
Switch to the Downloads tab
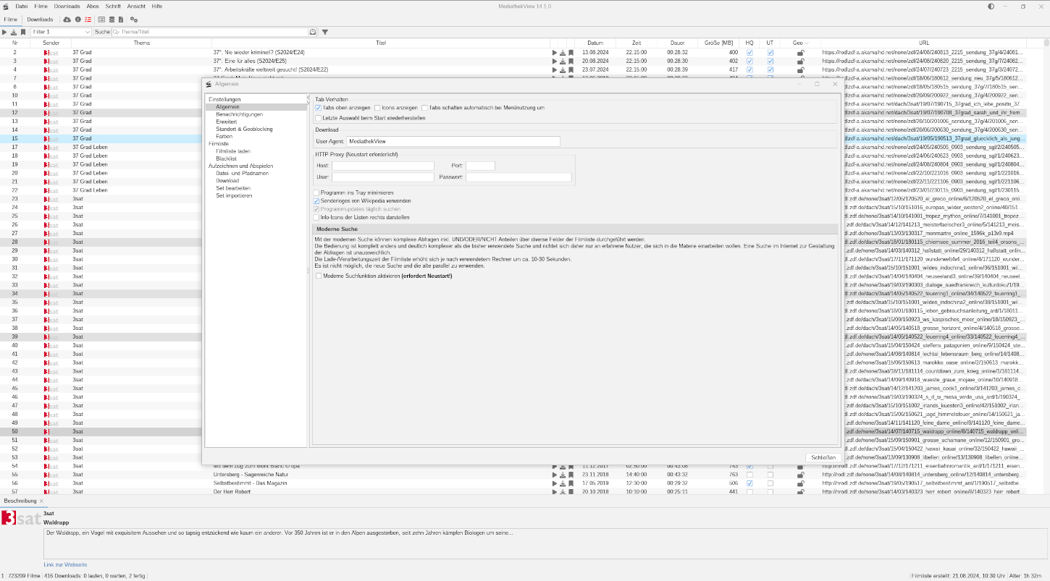40,20
